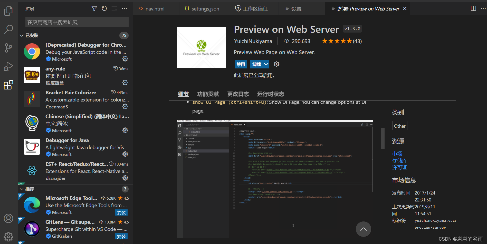Open the Accounts menu icon
Viewport: 487px width, 244px height.
pyautogui.click(x=8, y=218)
